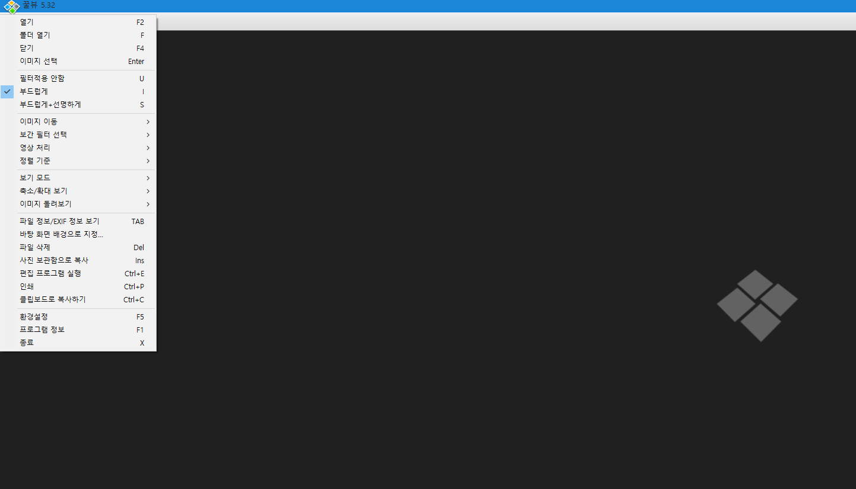Enable 필터적용 안함 filter option
The height and width of the screenshot is (489, 856).
[78, 78]
